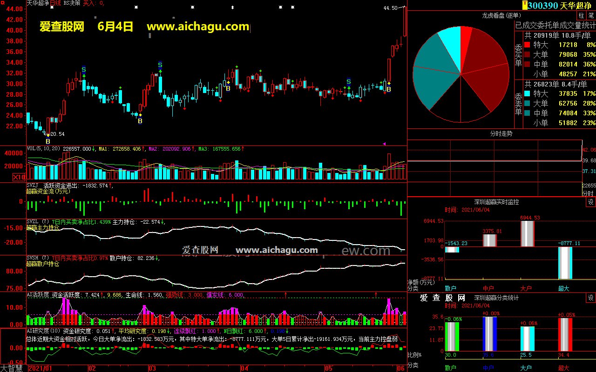Click the blue 中户 bar showing 35.6
596x372 pixels.
(x=489, y=334)
